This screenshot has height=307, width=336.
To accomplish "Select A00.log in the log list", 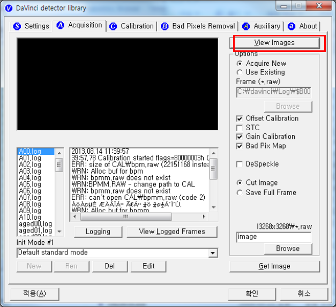I will click(35, 152).
